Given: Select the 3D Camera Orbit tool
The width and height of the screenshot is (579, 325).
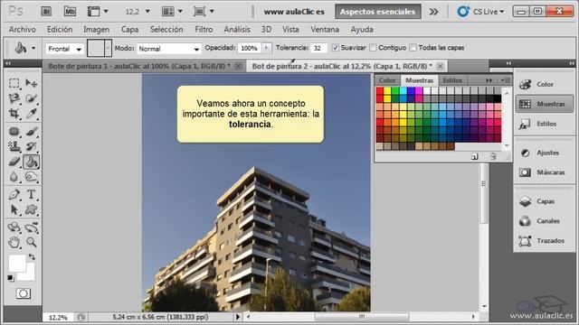Looking at the screenshot, I should click(x=31, y=227).
